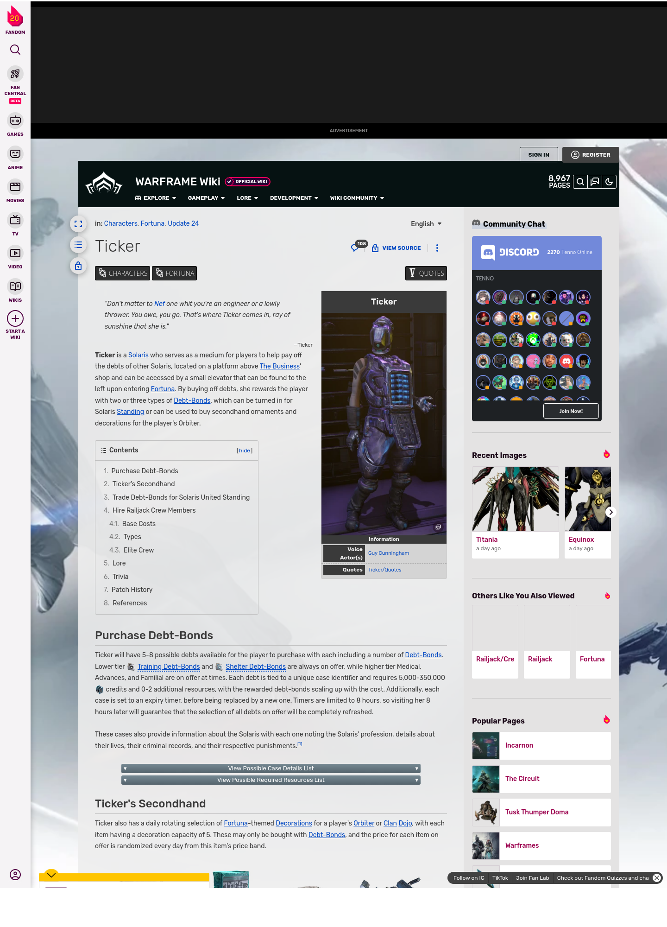Switch to the Fortuna tab button

pyautogui.click(x=175, y=273)
